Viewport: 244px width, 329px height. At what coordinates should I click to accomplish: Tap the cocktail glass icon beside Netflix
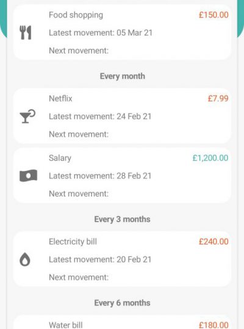(x=27, y=116)
